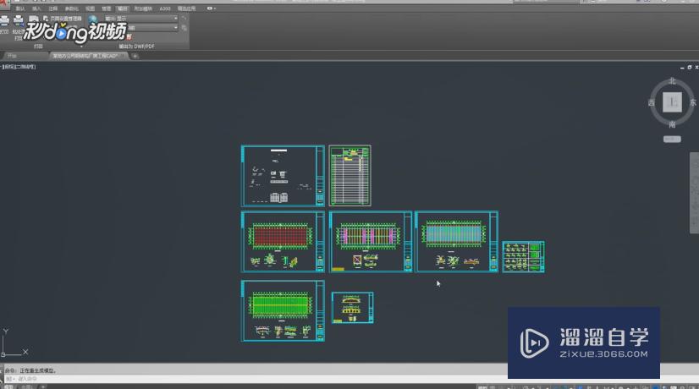The height and width of the screenshot is (389, 699).
Task: Switch to the 注释 (Annotate) ribbon tab
Action: (53, 8)
